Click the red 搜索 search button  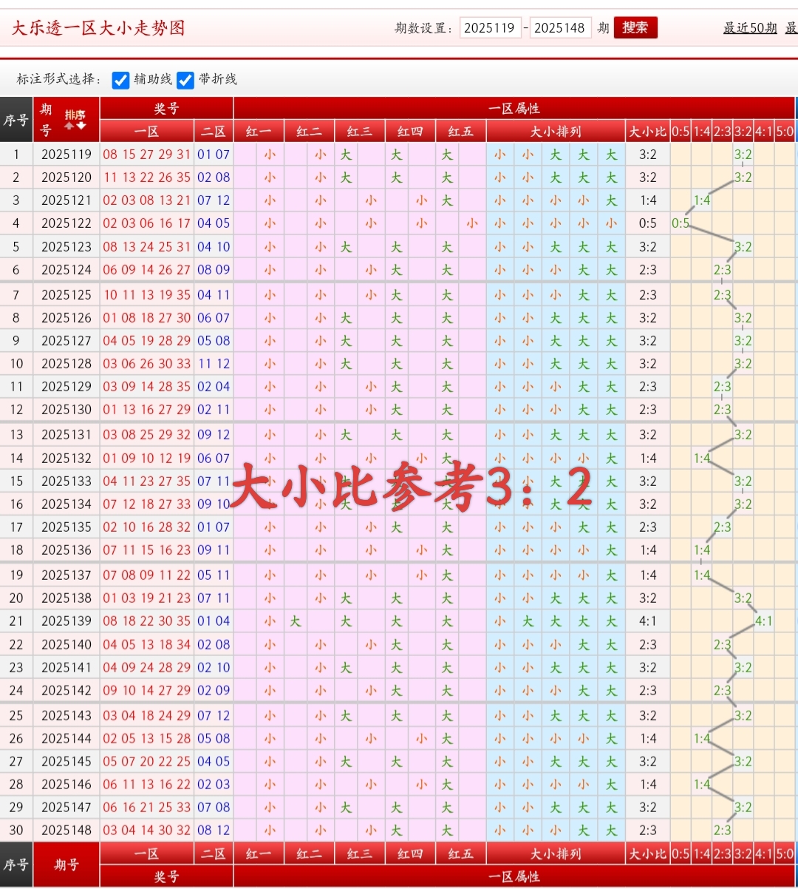(635, 27)
